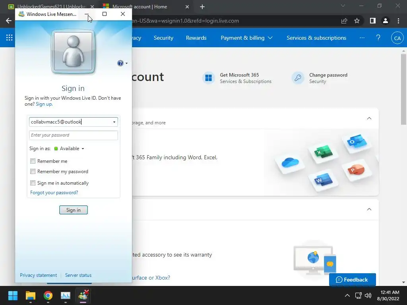The image size is (407, 305).
Task: Open the Microsoft apps grid launcher
Action: click(10, 38)
